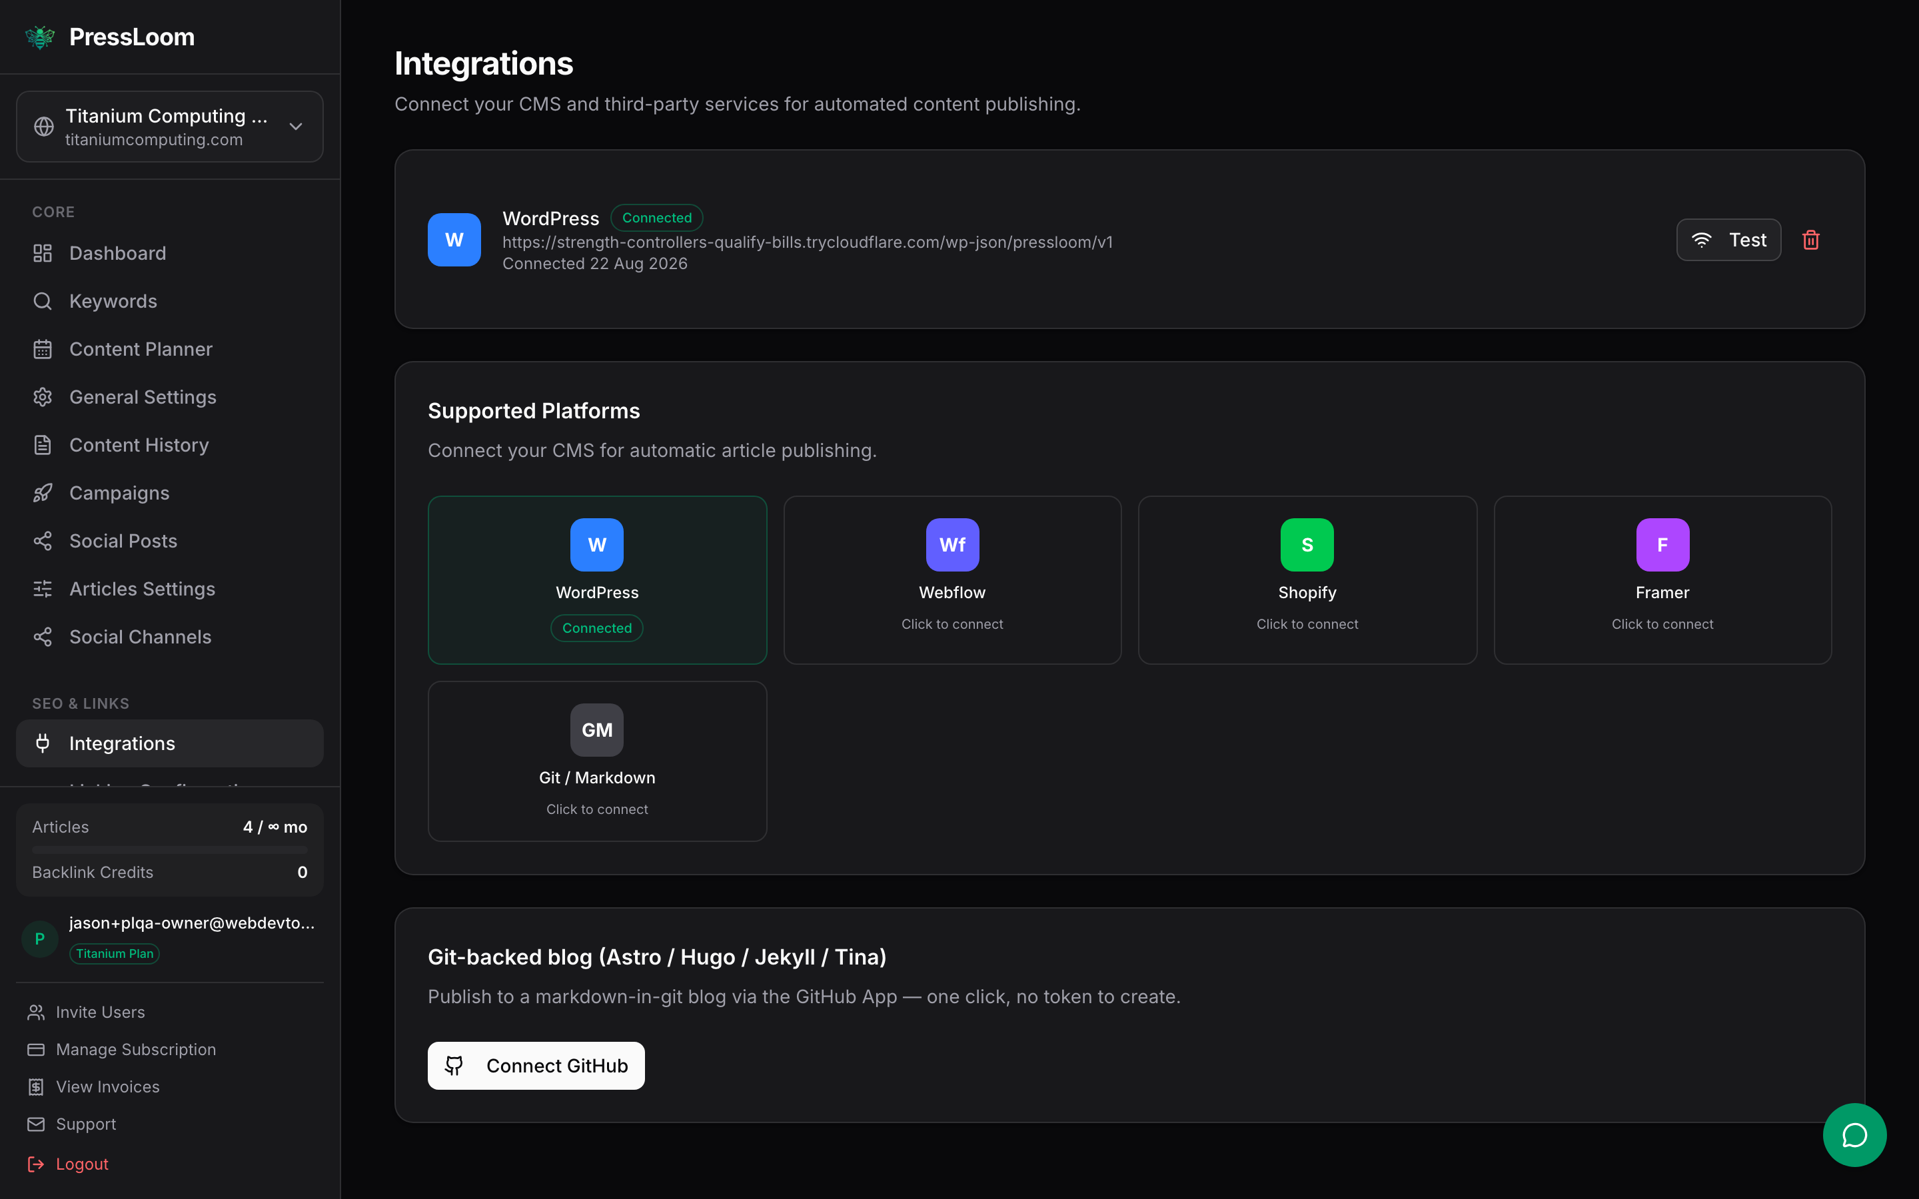The width and height of the screenshot is (1919, 1199).
Task: Click the 'Connected 22 Aug 2026' text
Action: coord(595,263)
